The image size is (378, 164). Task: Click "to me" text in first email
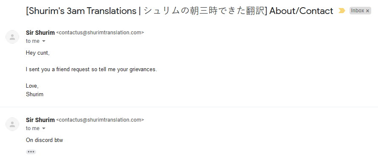[33, 41]
